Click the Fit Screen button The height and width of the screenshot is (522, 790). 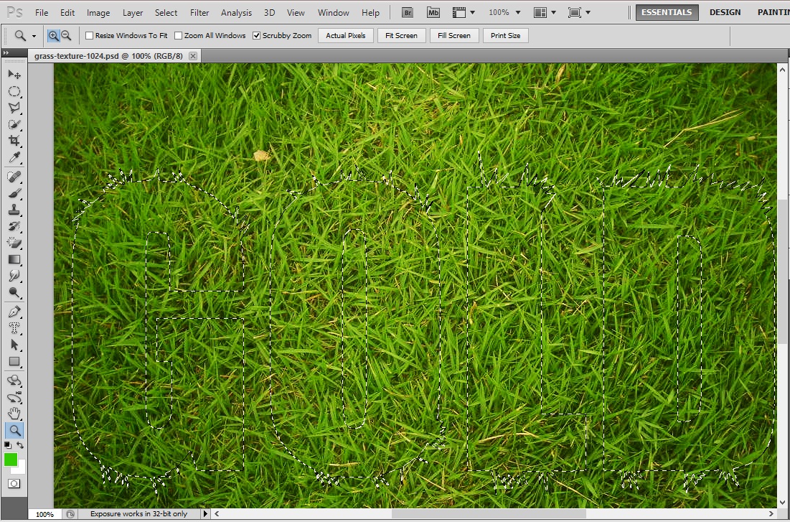point(400,35)
